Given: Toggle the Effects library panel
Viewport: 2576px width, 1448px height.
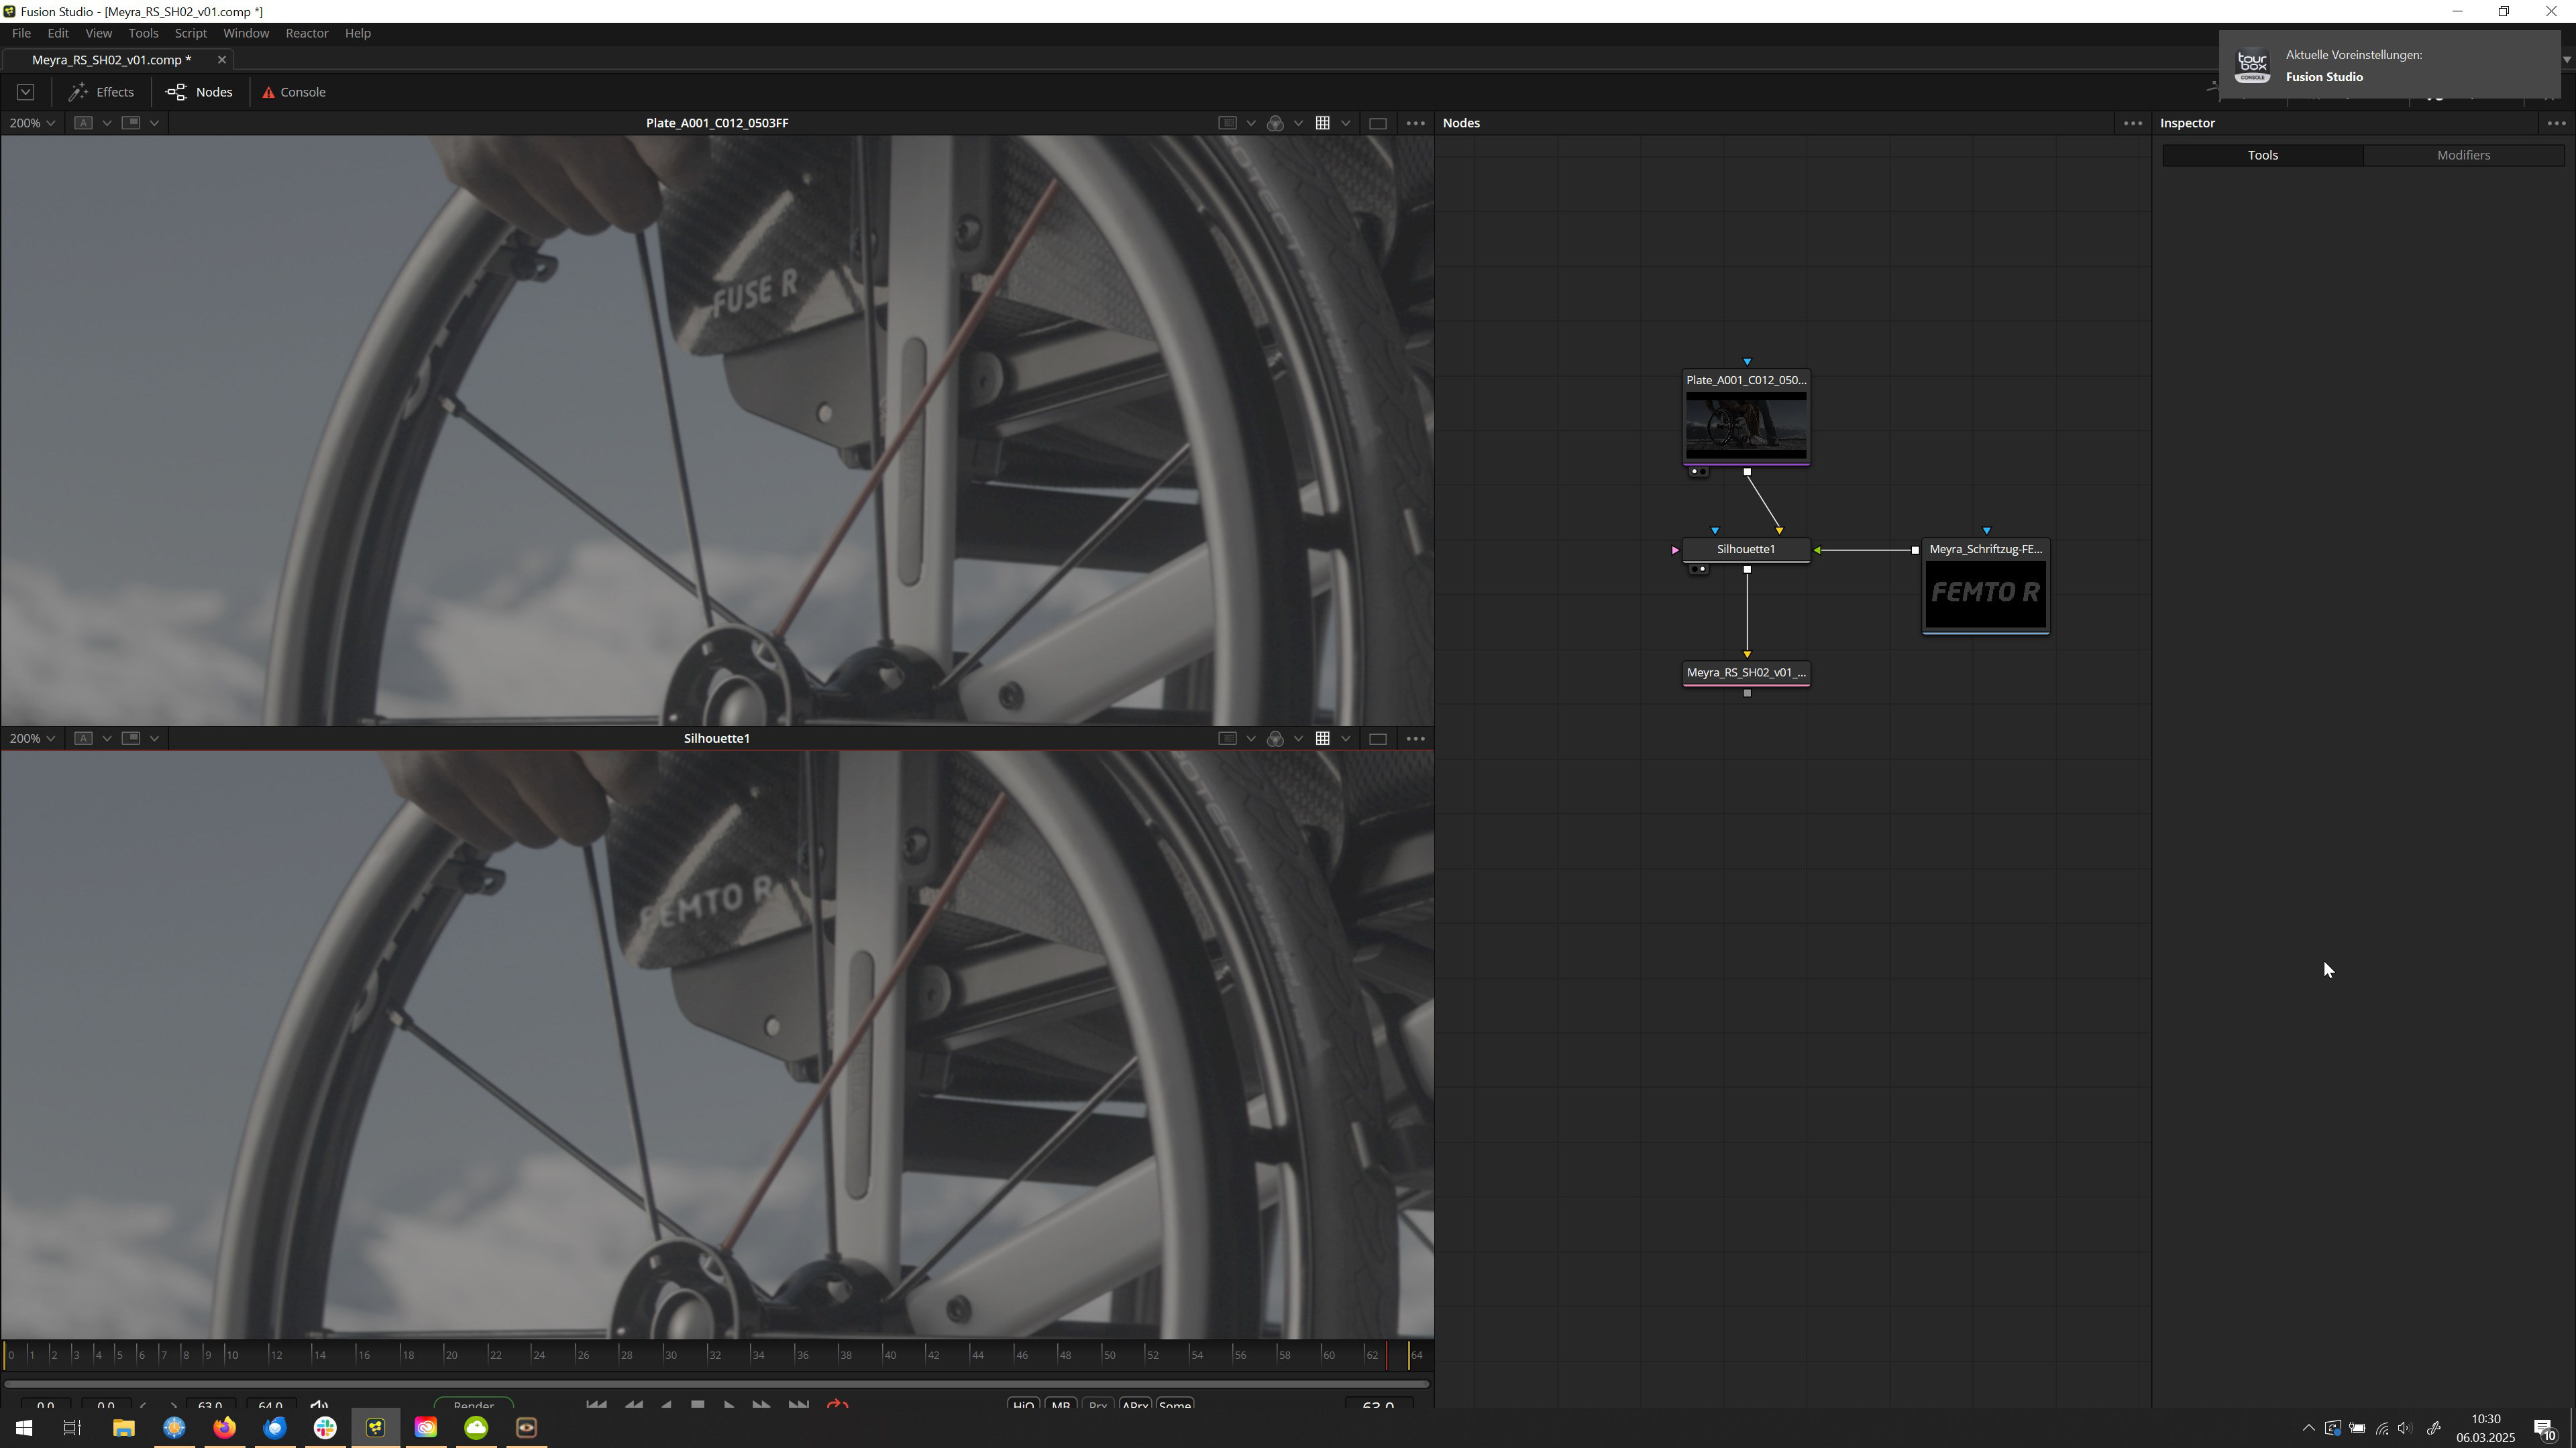Looking at the screenshot, I should [101, 92].
